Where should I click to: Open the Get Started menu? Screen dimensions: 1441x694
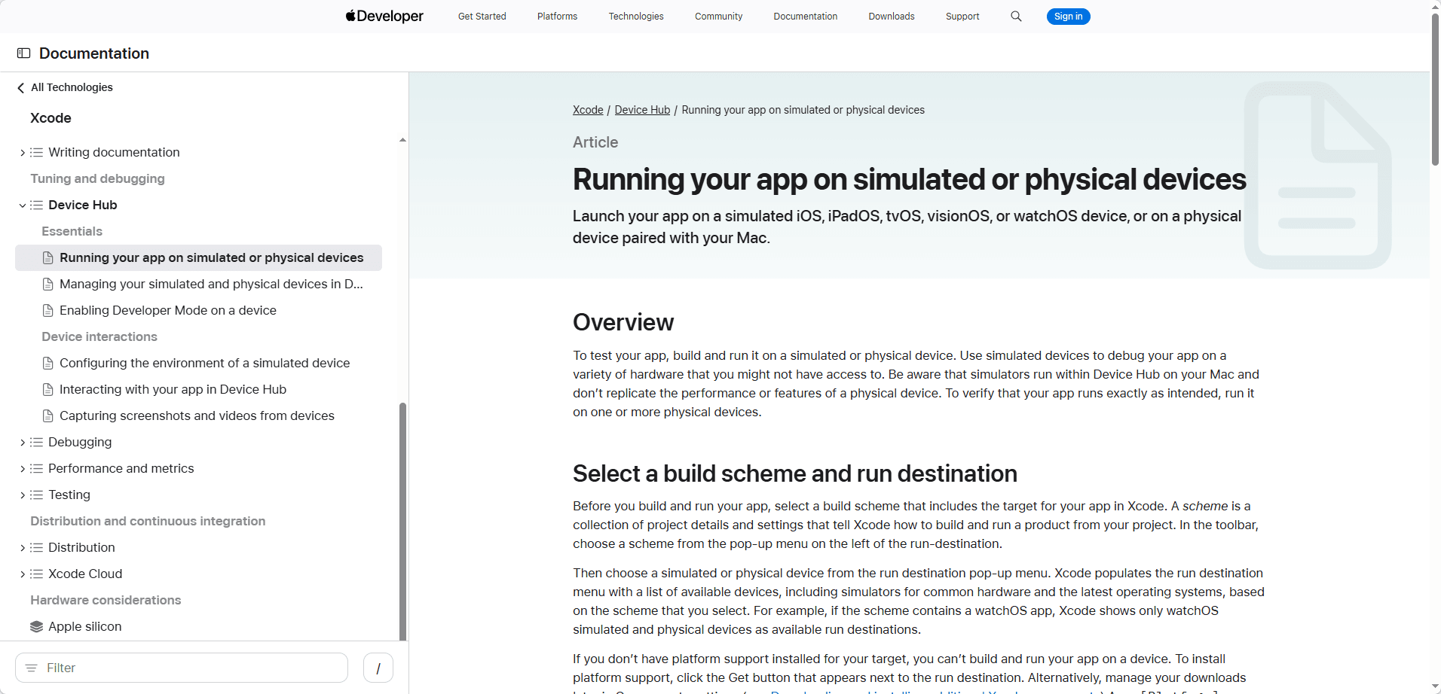(482, 17)
